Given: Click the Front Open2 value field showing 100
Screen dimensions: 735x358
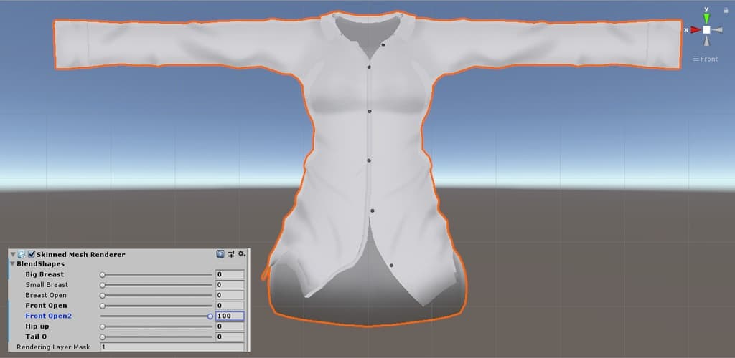Looking at the screenshot, I should tap(230, 316).
